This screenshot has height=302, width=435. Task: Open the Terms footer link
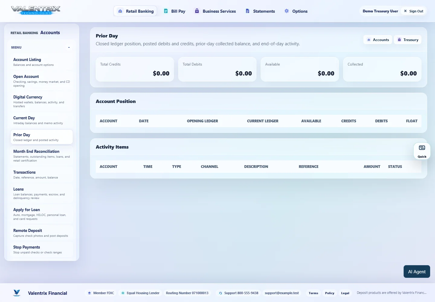[313, 293]
